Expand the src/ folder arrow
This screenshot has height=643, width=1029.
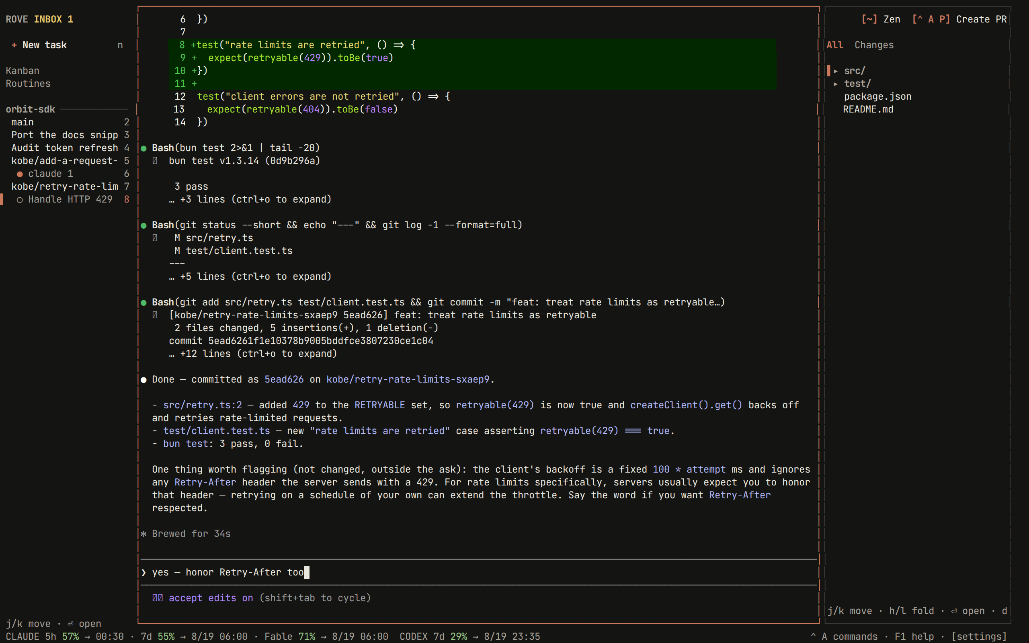tap(836, 71)
